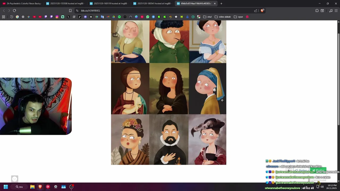Image resolution: width=340 pixels, height=191 pixels.
Task: Go back to previous page
Action: [4, 11]
